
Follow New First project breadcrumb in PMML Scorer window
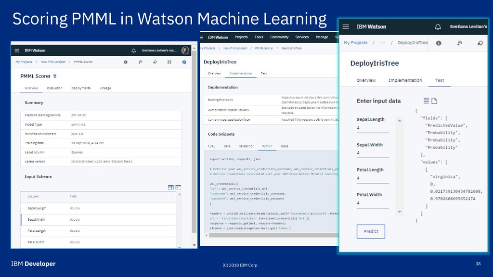[x=53, y=62]
